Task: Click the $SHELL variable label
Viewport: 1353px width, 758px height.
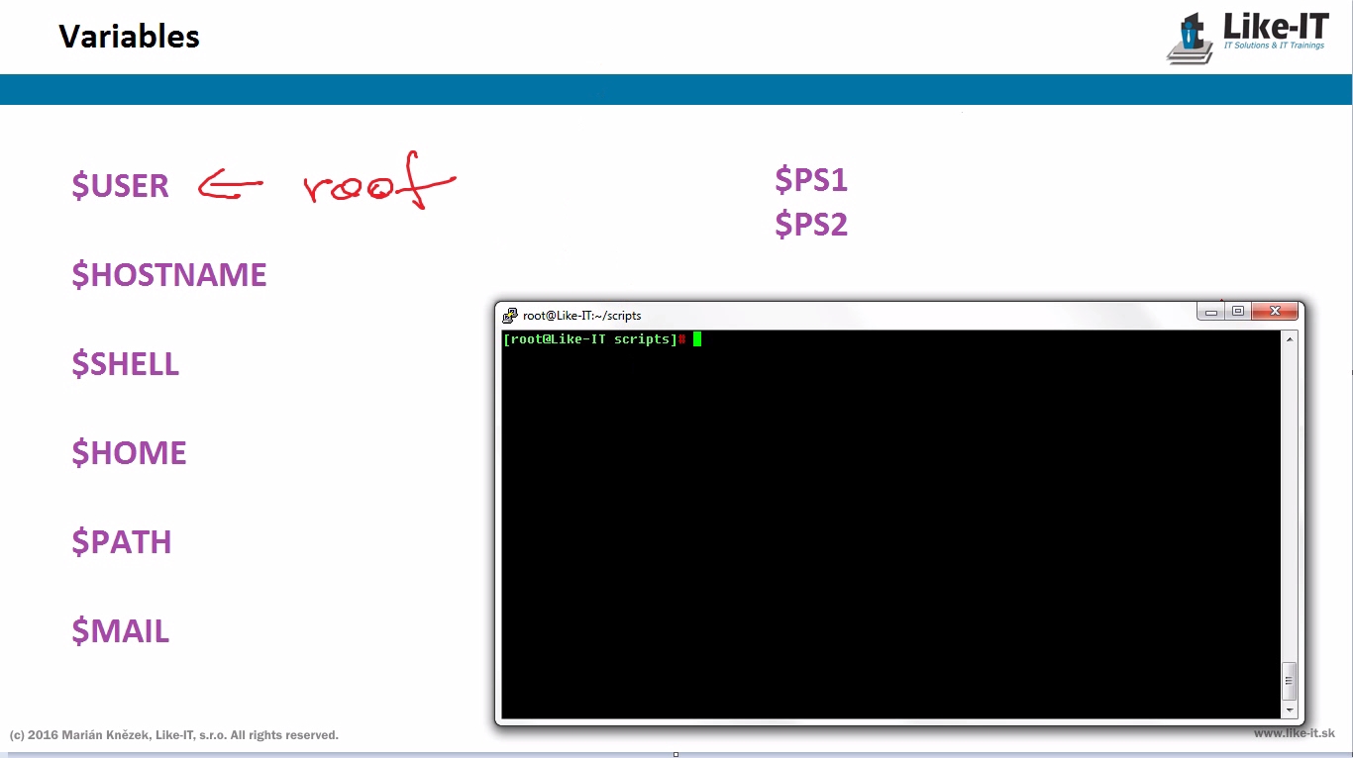Action: pyautogui.click(x=125, y=364)
